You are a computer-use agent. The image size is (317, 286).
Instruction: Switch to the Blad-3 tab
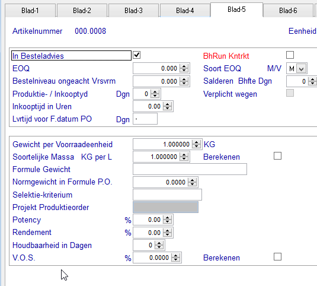[133, 10]
